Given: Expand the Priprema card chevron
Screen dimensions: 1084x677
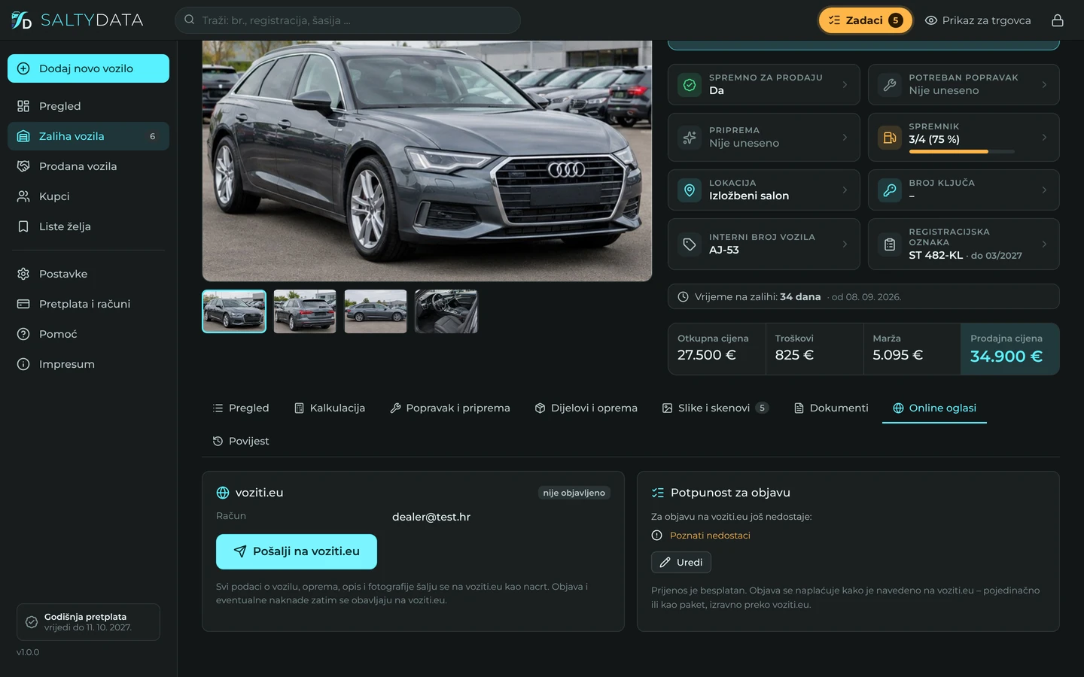Looking at the screenshot, I should [845, 138].
